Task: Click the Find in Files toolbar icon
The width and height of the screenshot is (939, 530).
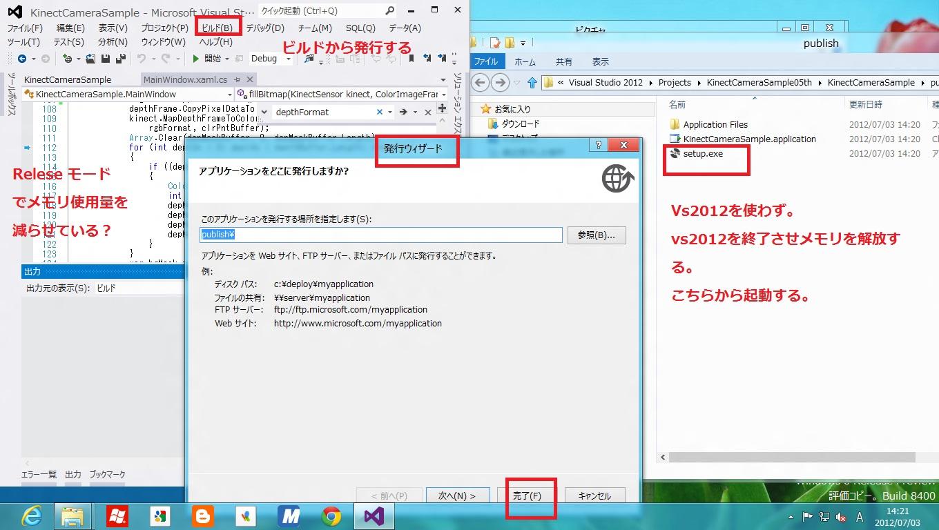Action: tap(309, 59)
